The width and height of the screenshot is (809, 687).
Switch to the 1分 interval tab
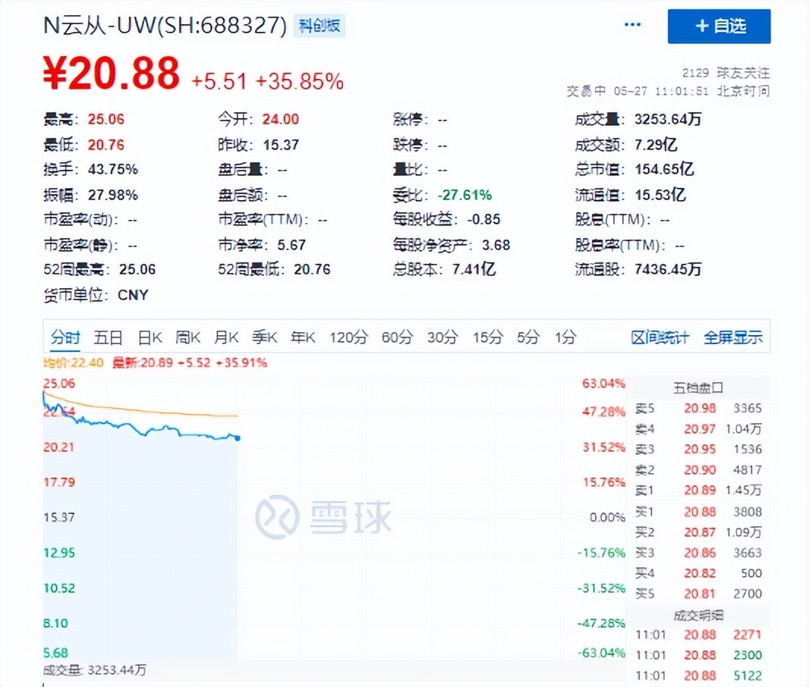(x=565, y=337)
